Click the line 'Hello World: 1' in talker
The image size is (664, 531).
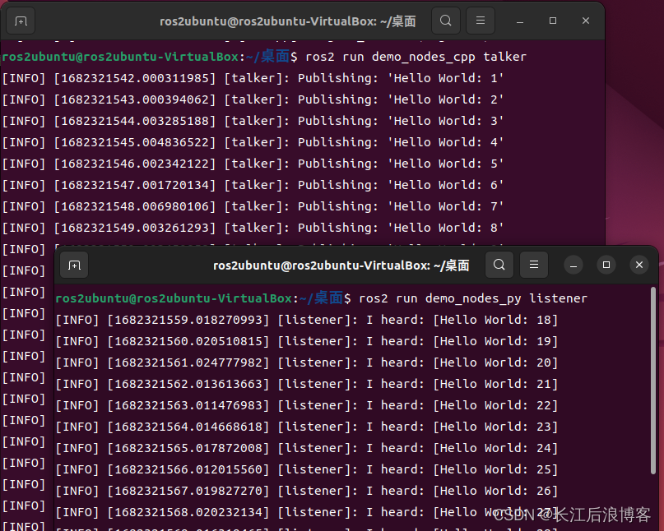[x=253, y=78]
